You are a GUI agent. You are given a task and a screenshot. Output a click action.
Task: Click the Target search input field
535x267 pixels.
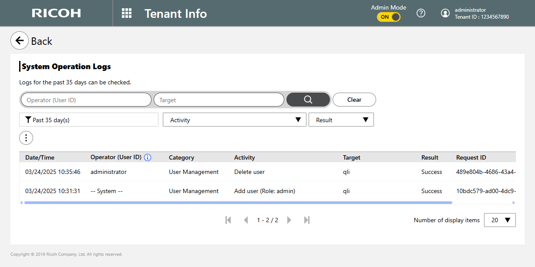(x=219, y=100)
